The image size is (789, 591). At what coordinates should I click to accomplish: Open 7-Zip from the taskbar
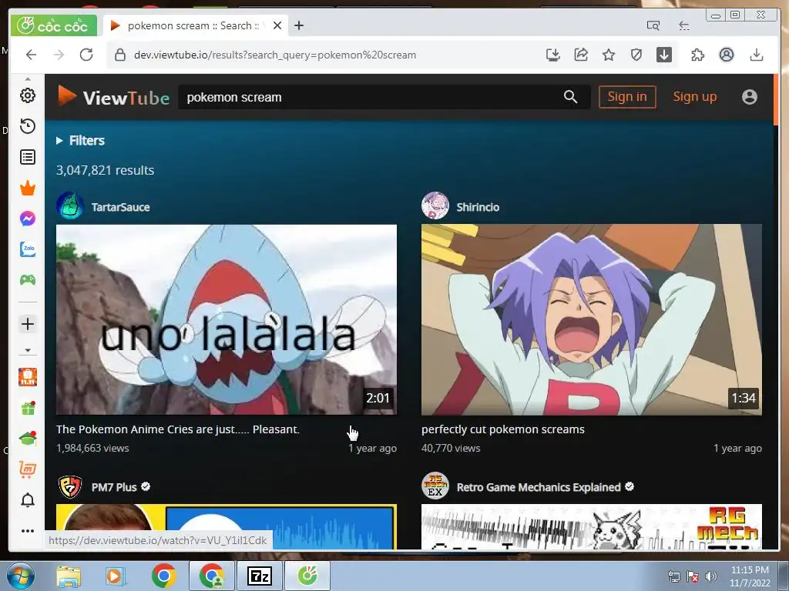coord(260,576)
